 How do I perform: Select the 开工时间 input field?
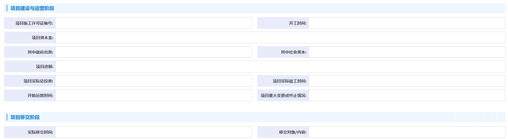407,23
